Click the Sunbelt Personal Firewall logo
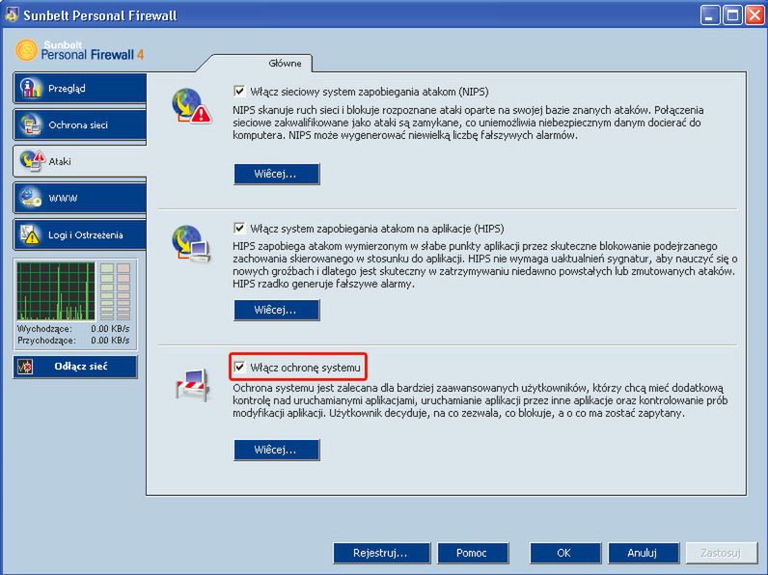Viewport: 768px width, 575px height. point(80,50)
